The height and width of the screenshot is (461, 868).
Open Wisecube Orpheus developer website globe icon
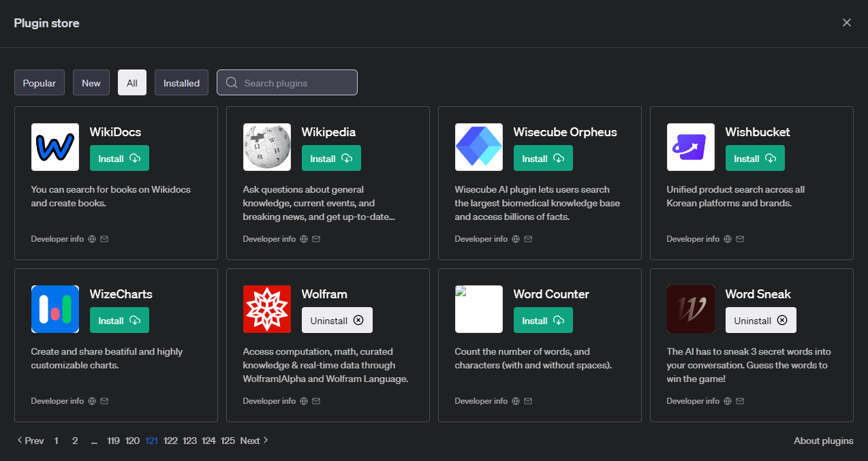pyautogui.click(x=516, y=239)
